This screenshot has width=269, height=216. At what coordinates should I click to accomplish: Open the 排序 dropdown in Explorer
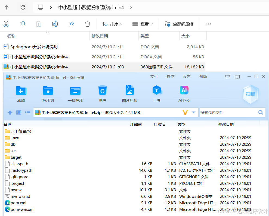[x=112, y=24]
